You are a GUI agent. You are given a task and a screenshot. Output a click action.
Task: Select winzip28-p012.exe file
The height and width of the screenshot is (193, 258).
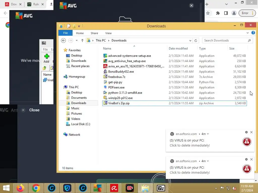174,98
